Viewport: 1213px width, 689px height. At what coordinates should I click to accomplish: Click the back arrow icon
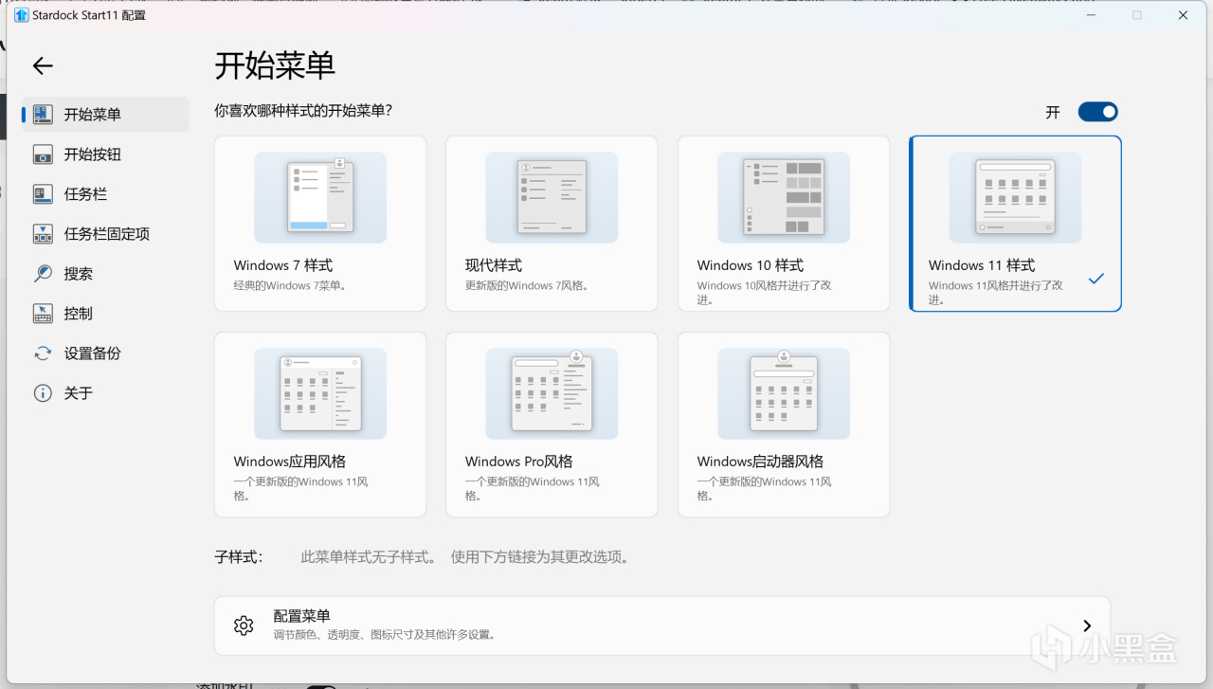(43, 65)
